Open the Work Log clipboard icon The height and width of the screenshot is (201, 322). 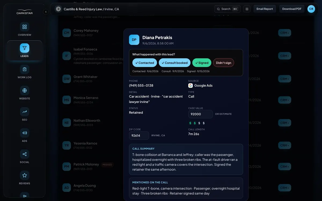pyautogui.click(x=24, y=69)
